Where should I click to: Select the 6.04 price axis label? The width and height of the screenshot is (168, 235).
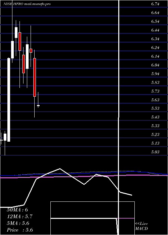click(x=155, y=65)
